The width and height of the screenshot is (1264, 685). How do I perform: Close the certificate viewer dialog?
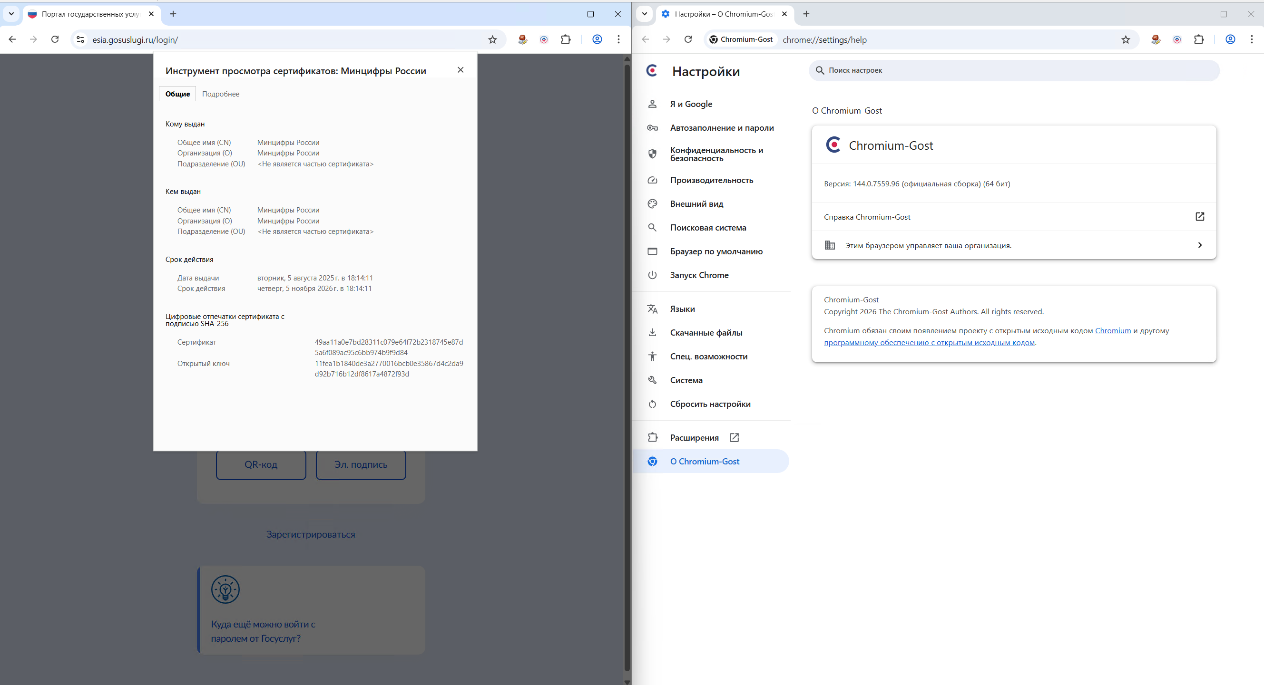click(460, 70)
